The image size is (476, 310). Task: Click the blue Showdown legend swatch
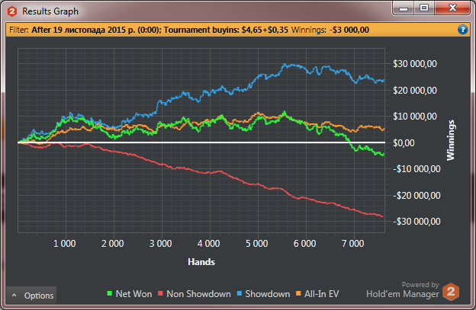[x=240, y=293]
